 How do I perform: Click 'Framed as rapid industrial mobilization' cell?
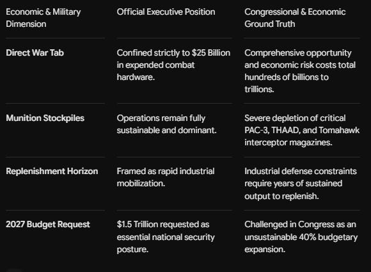coord(166,177)
